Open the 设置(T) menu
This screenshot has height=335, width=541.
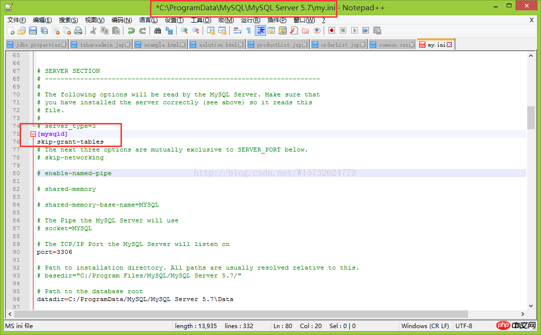(174, 20)
